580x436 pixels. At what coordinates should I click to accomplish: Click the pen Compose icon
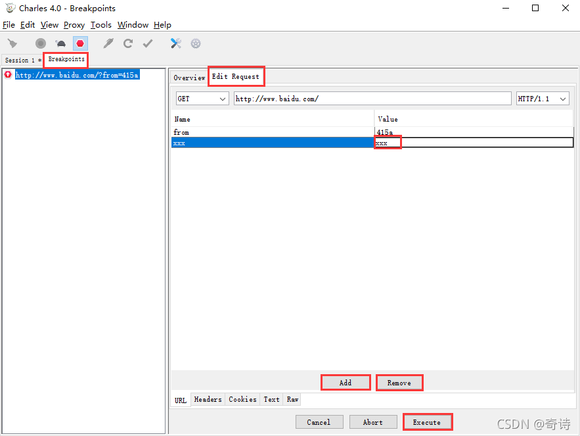[x=108, y=43]
